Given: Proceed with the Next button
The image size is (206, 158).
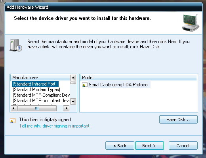Looking at the screenshot, I should tap(149, 146).
